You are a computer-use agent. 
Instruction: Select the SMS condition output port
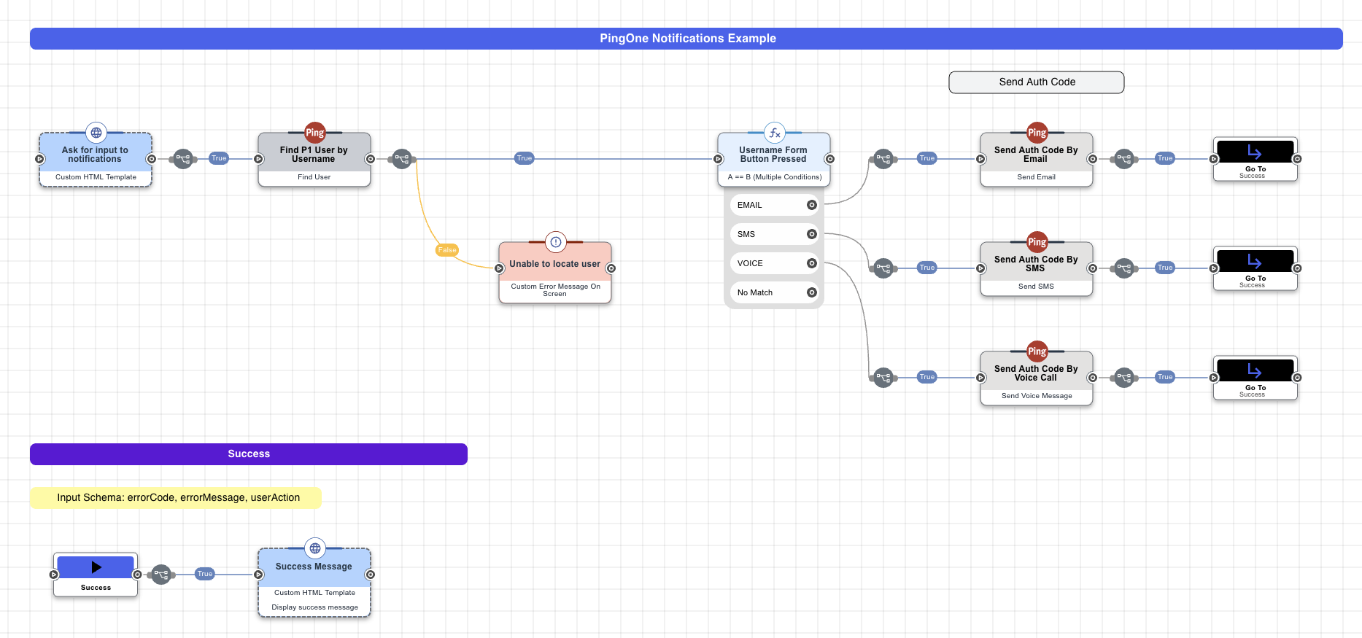coord(811,234)
